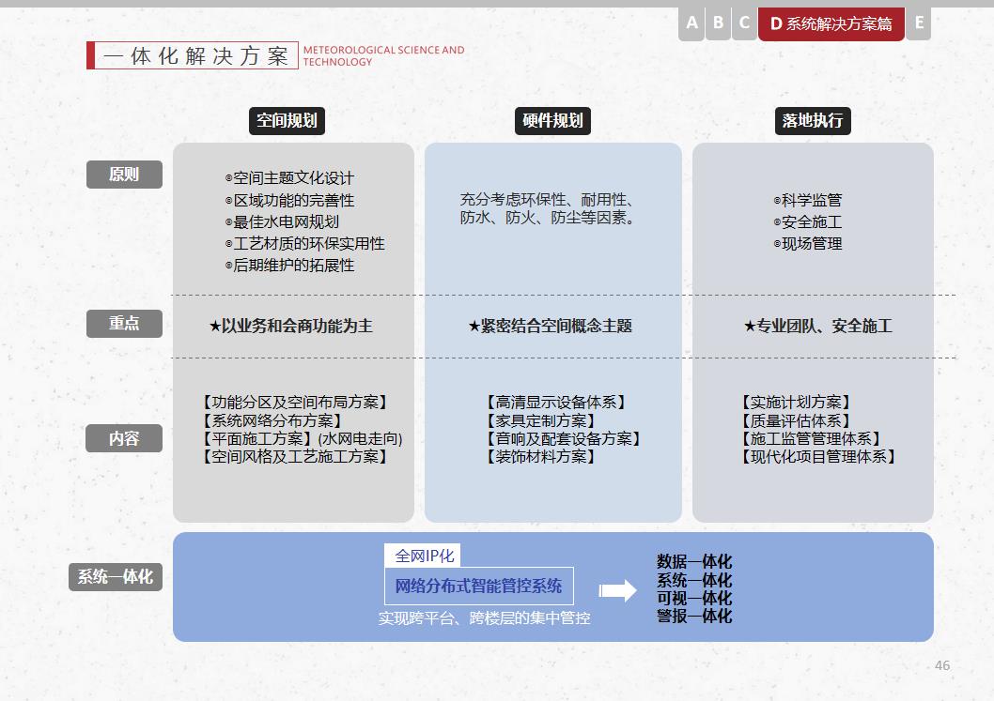Image resolution: width=994 pixels, height=701 pixels.
Task: Click 【空间风格及工艺施工方案】 line
Action: click(x=295, y=457)
